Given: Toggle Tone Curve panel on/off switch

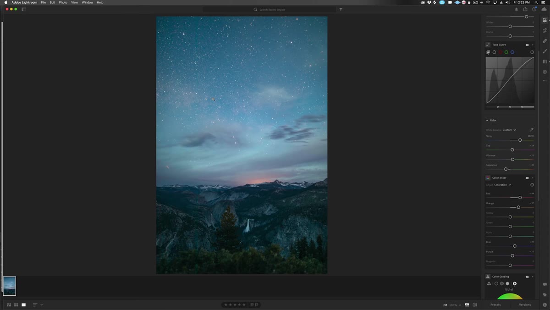Looking at the screenshot, I should 527,45.
